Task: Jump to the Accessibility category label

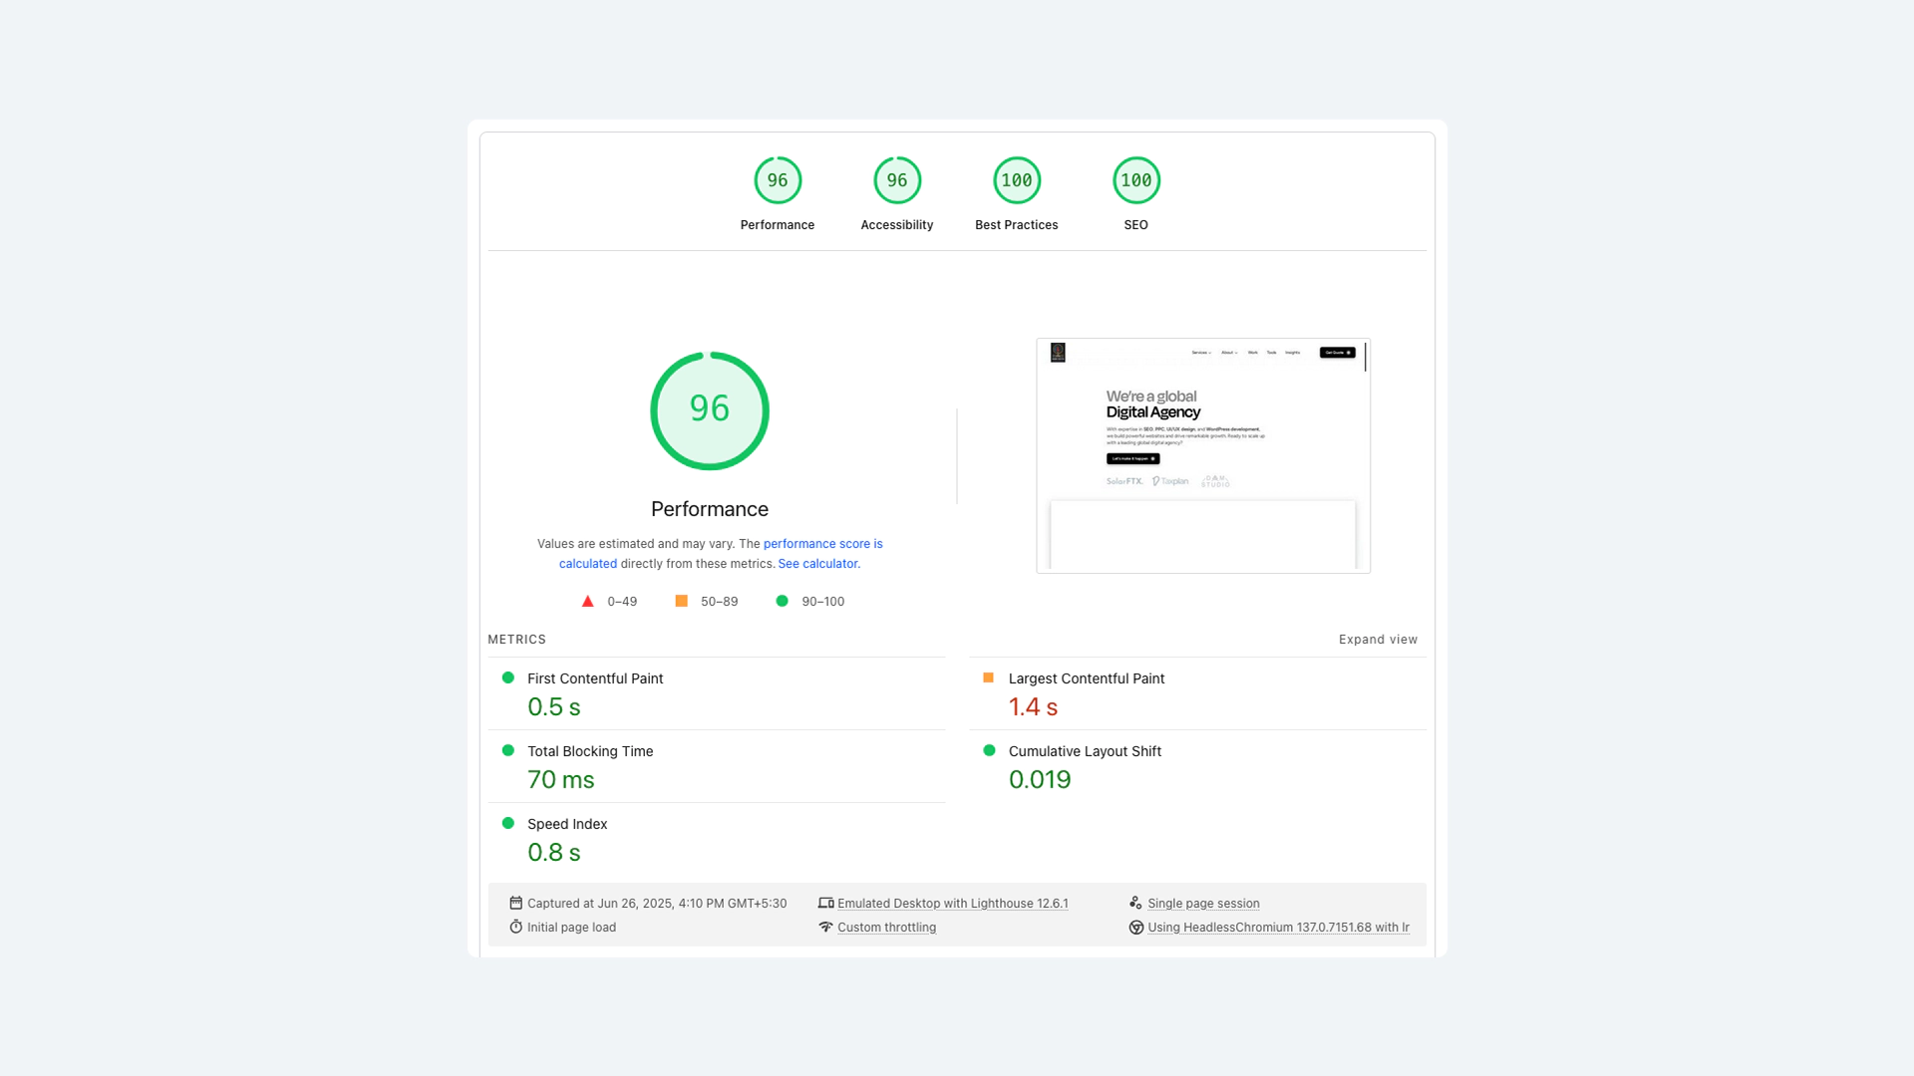Action: [897, 225]
